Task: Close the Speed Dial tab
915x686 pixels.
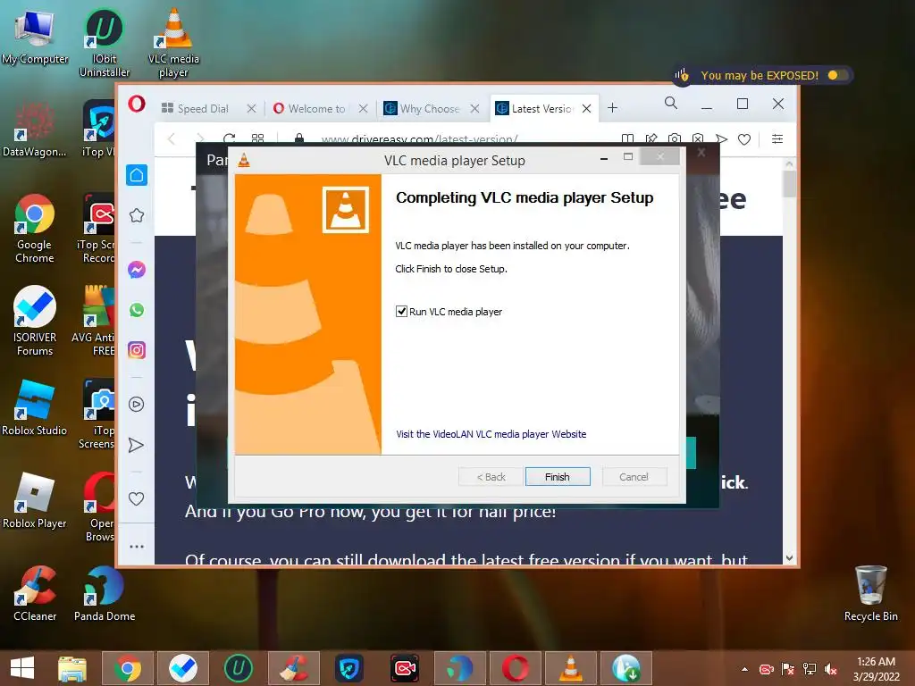Action: [x=251, y=108]
